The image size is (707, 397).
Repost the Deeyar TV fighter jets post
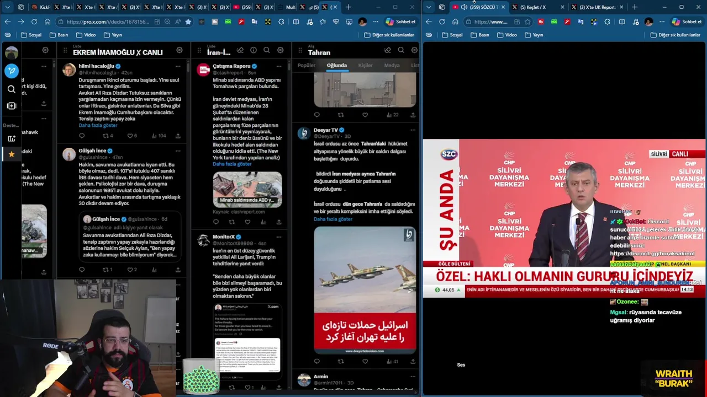(341, 362)
